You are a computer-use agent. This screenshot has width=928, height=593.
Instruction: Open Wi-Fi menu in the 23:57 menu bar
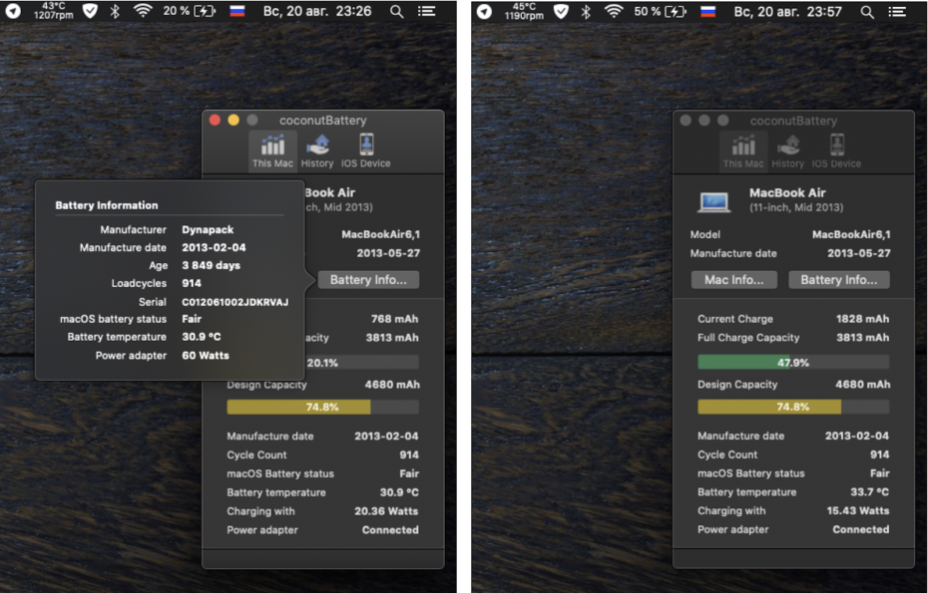click(x=614, y=11)
